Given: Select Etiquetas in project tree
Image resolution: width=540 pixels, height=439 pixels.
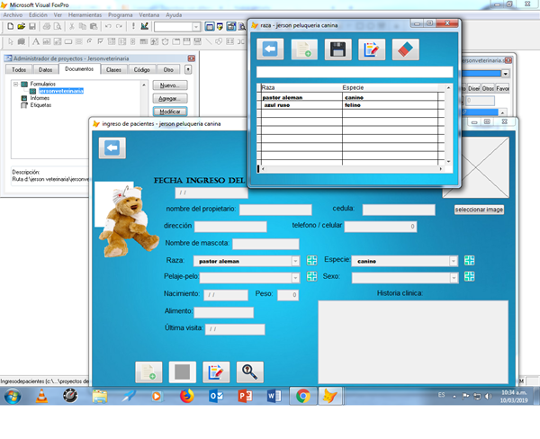Looking at the screenshot, I should 40,105.
